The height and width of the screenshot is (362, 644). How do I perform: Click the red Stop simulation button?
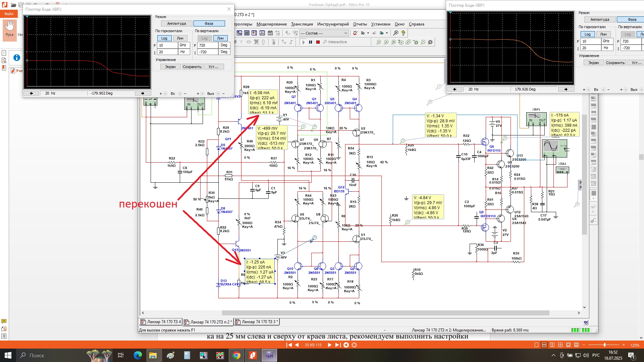tap(318, 42)
